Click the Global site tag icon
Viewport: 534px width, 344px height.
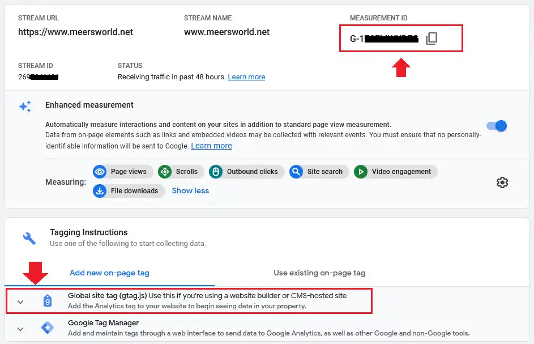(48, 301)
